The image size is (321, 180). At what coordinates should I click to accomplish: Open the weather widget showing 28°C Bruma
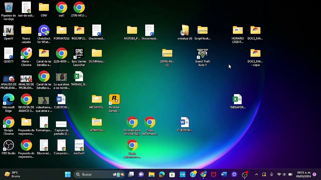(x=13, y=174)
